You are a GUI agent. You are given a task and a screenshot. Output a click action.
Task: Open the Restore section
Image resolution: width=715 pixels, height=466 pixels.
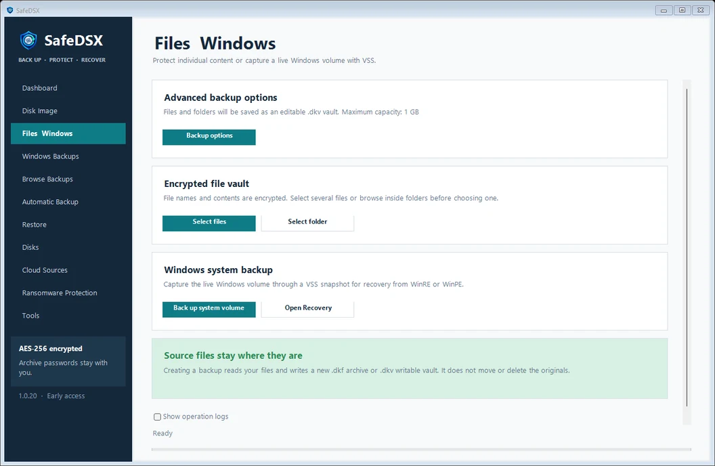[x=68, y=225]
